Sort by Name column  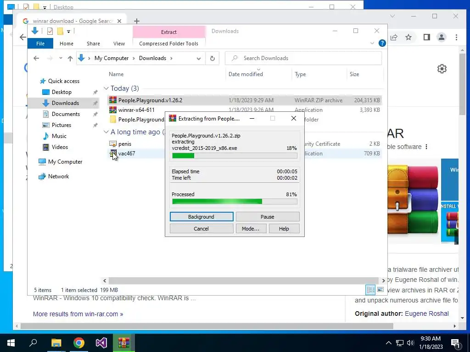point(116,74)
